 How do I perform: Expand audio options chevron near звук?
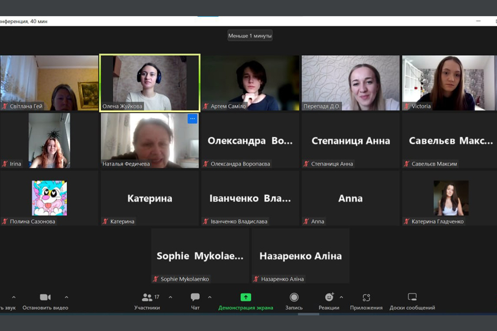(x=14, y=297)
